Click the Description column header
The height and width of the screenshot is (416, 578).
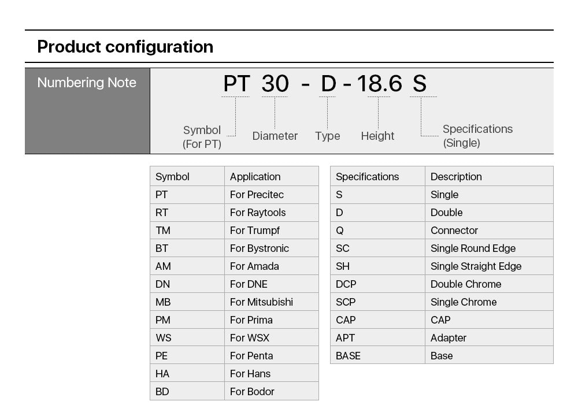(456, 177)
